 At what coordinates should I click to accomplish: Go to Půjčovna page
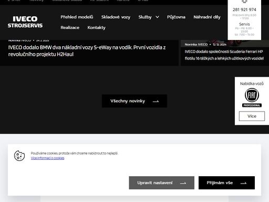[x=176, y=17]
